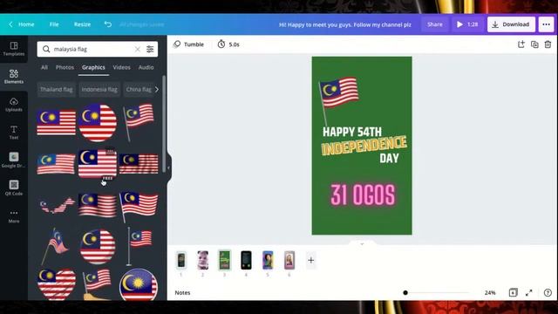This screenshot has width=558, height=314.
Task: Select the Thailand flag suggestion chip
Action: click(56, 89)
